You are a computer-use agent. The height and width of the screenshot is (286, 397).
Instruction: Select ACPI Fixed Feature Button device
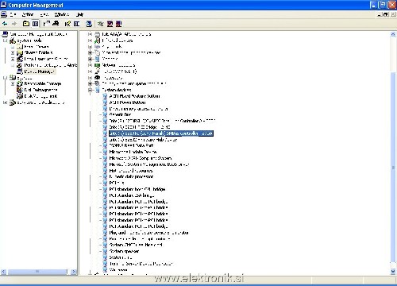[134, 96]
